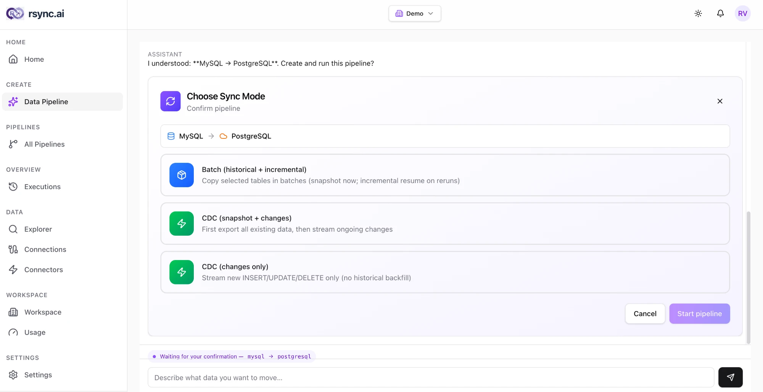
Task: Select CDC (snapshot + changes) mode
Action: (x=445, y=223)
